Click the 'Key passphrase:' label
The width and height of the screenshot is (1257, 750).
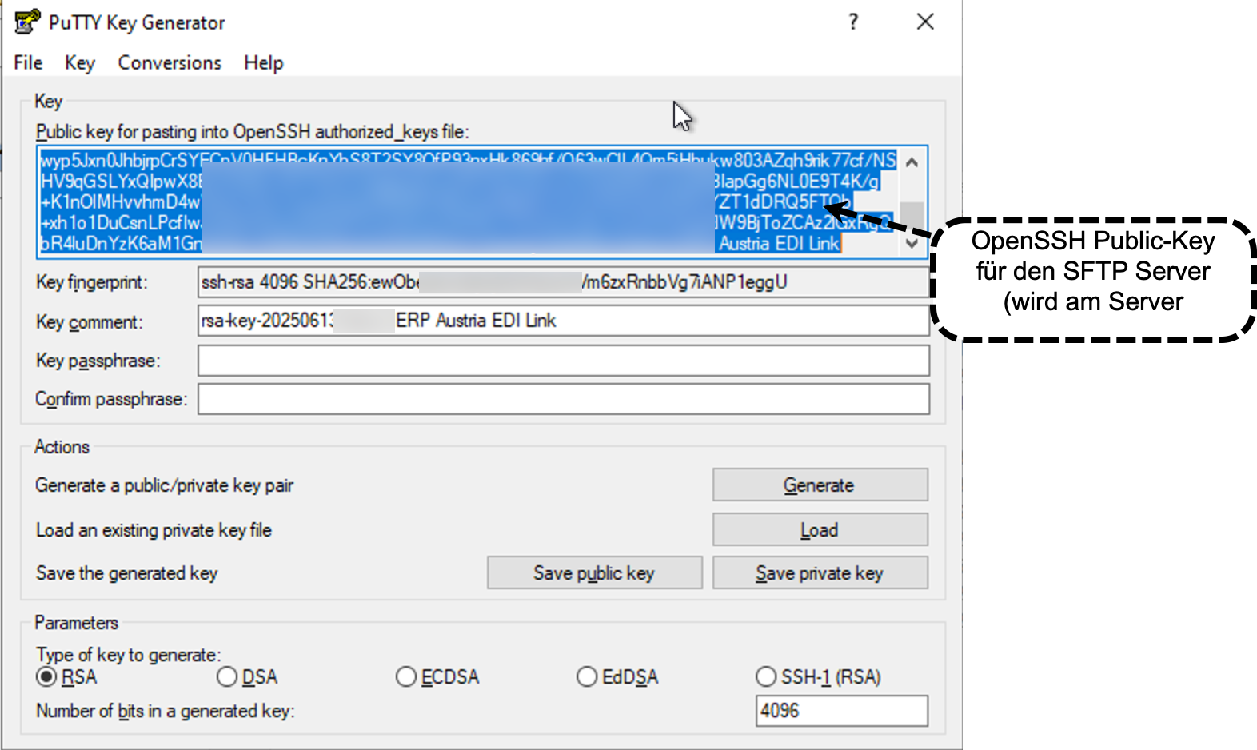tap(98, 361)
